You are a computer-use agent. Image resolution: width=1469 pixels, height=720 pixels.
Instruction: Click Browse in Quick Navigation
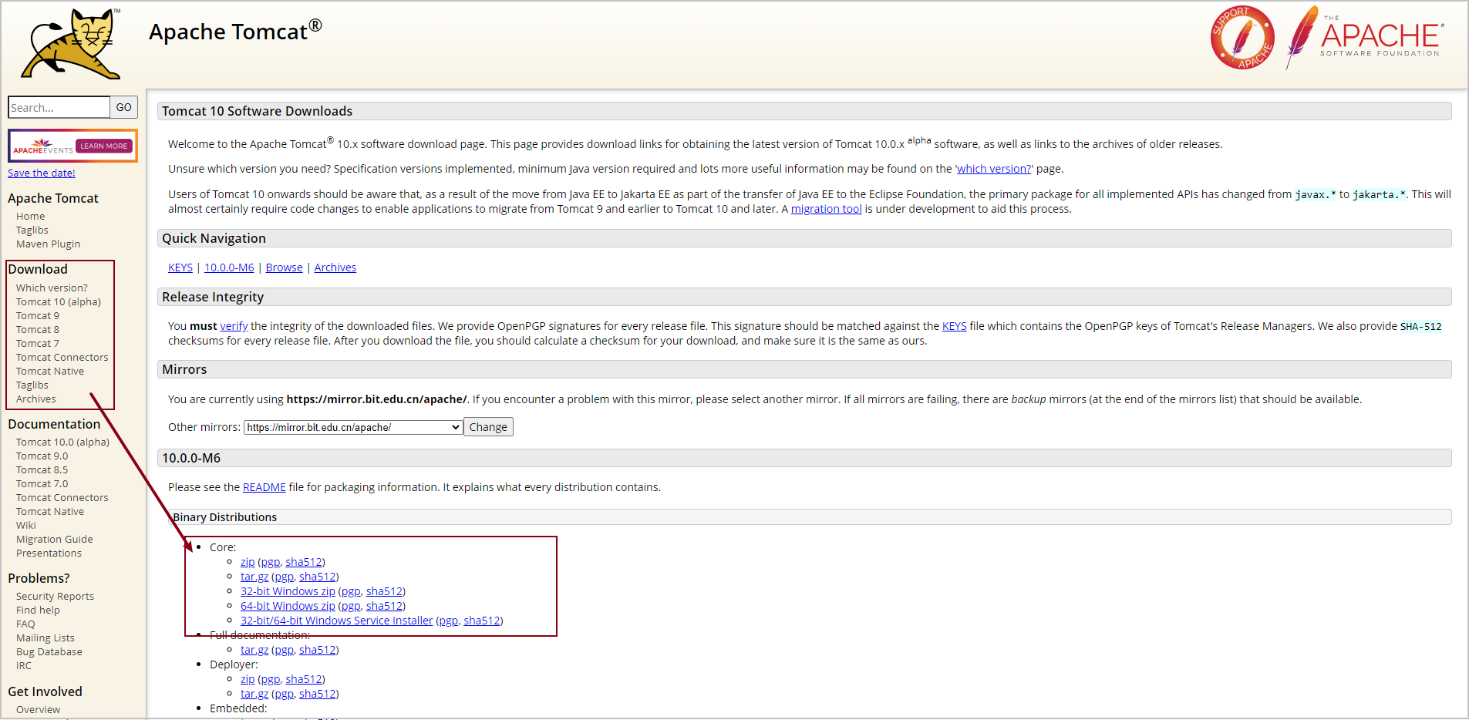pyautogui.click(x=284, y=267)
